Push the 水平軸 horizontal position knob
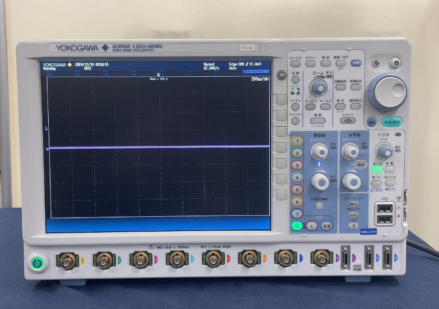 (350, 150)
